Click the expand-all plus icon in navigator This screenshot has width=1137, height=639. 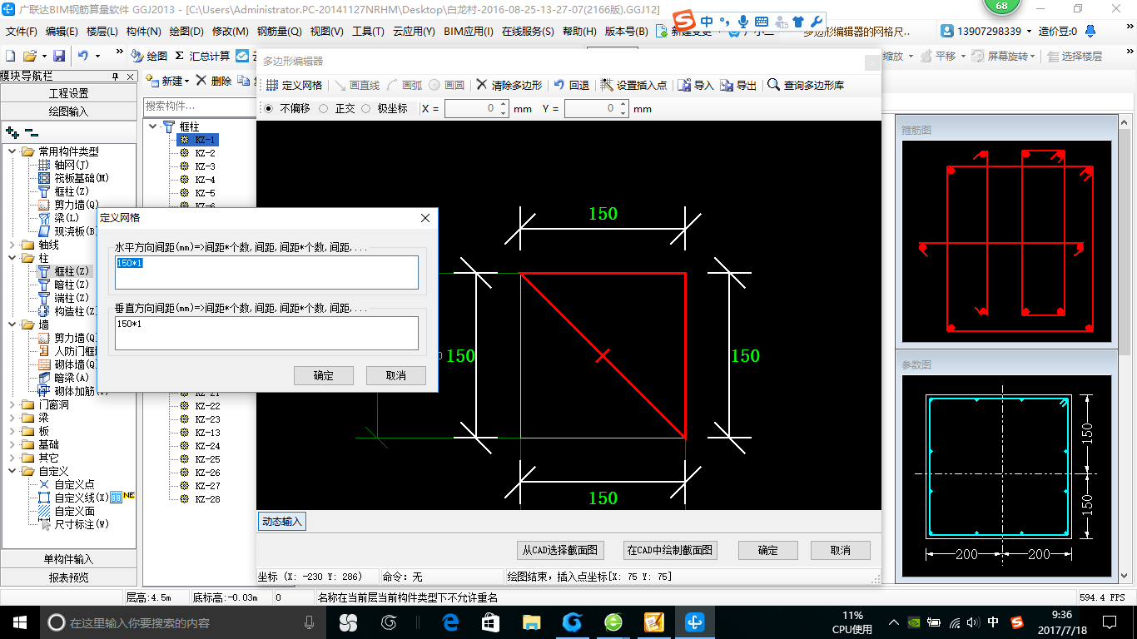pos(12,132)
